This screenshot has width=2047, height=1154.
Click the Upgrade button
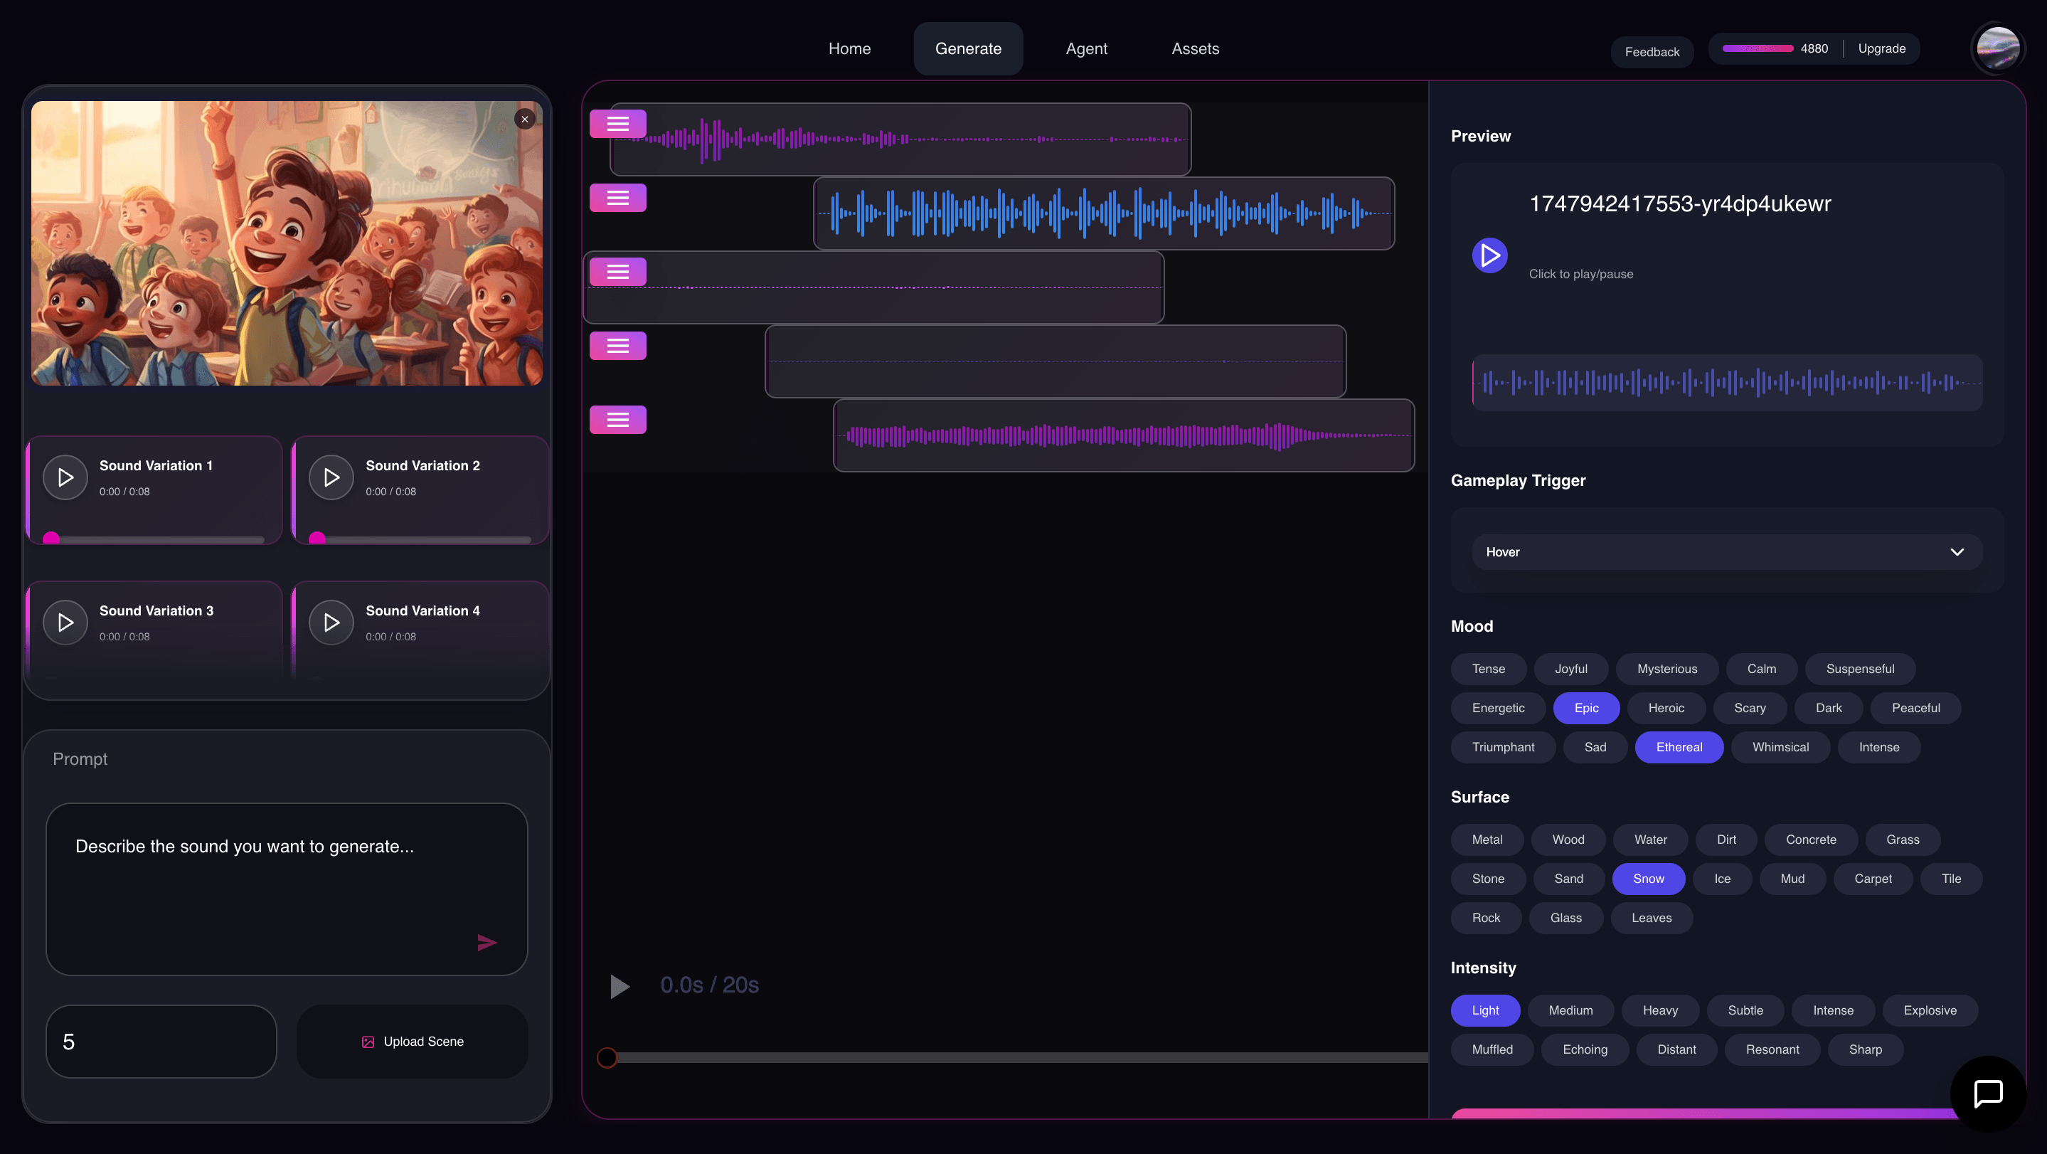[1881, 48]
